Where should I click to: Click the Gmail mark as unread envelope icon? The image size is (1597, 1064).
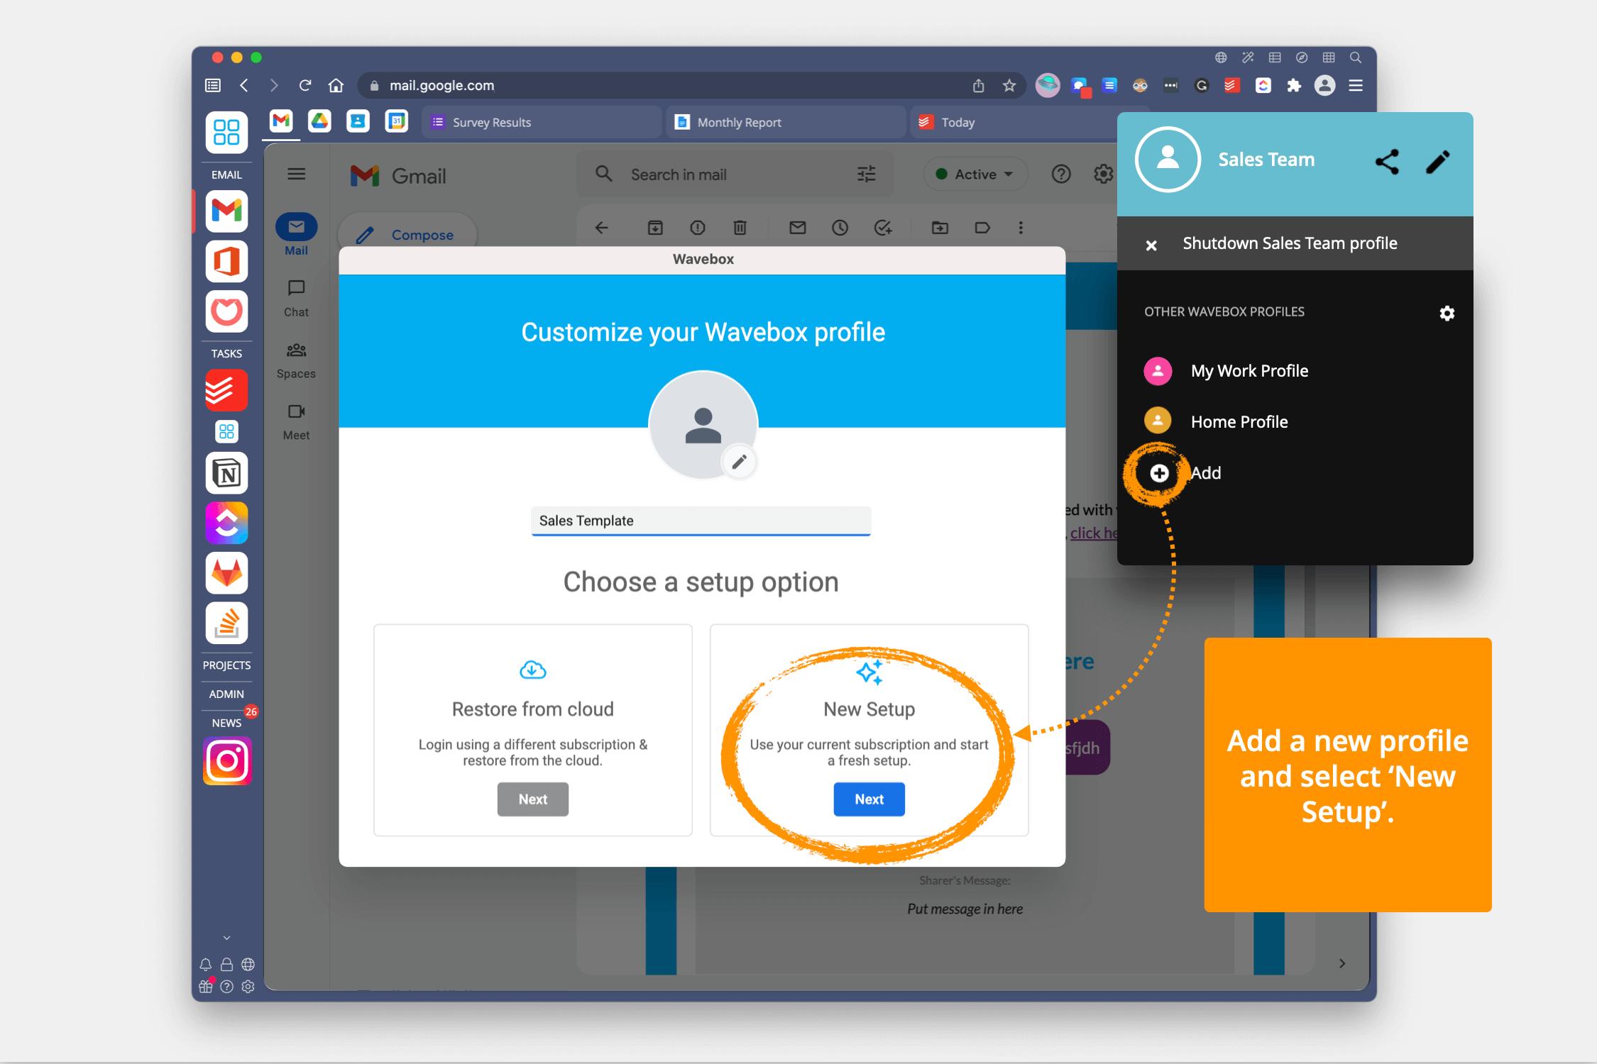(x=797, y=228)
